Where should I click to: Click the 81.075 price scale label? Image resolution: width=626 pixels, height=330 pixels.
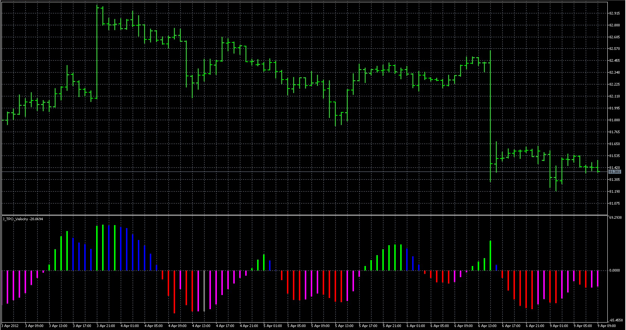(614, 204)
